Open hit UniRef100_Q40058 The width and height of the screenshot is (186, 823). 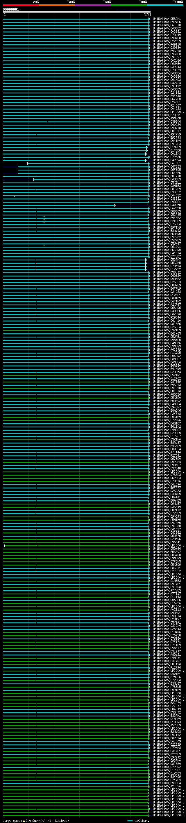click(167, 205)
